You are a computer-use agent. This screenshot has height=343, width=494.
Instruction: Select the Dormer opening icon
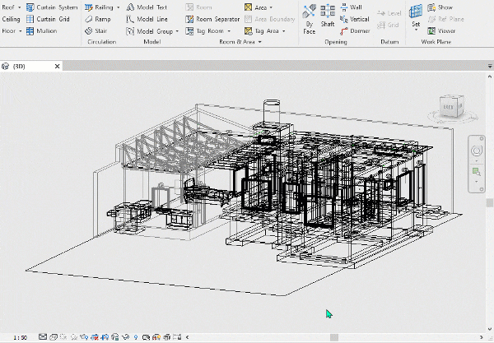pyautogui.click(x=344, y=30)
